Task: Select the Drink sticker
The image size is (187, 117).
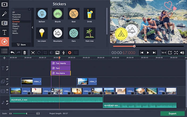Action: [89, 14]
